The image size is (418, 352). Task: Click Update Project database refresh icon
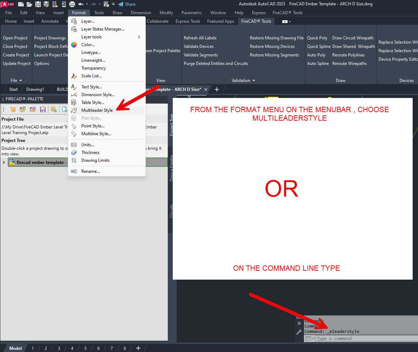pyautogui.click(x=53, y=109)
